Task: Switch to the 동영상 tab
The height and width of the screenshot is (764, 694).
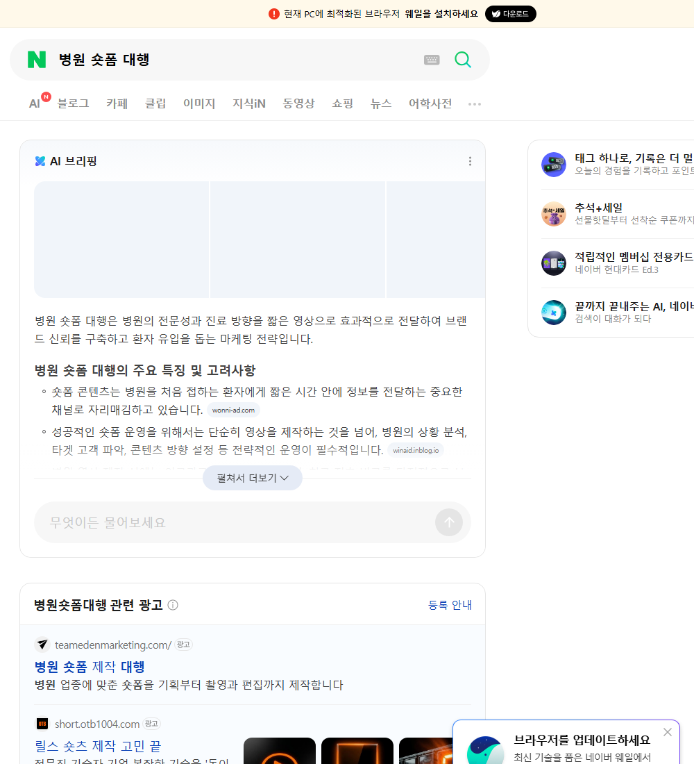Action: (x=298, y=103)
